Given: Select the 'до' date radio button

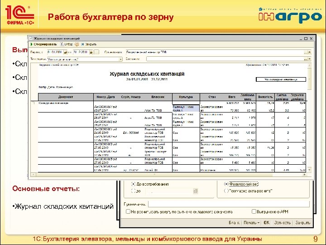Looking at the screenshot, I should pos(133,191).
